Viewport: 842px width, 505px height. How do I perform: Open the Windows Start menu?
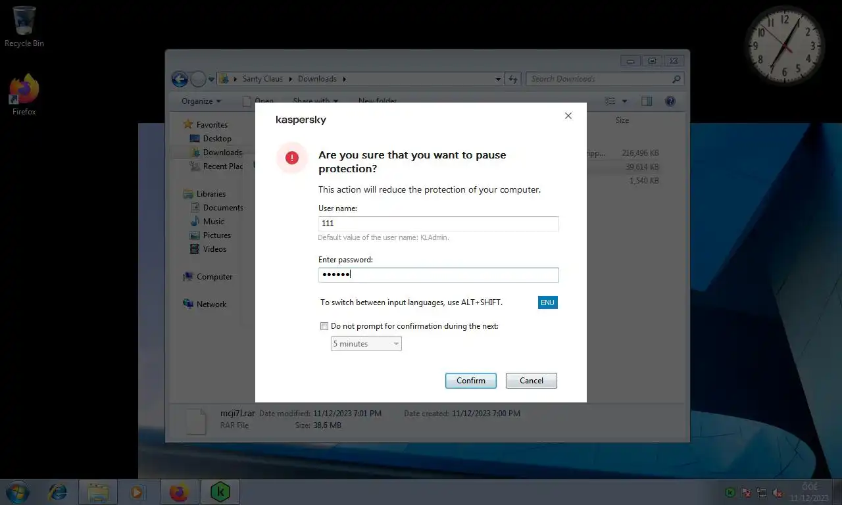tap(18, 492)
